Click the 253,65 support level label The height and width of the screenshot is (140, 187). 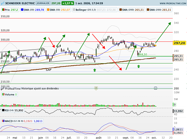[5, 61]
